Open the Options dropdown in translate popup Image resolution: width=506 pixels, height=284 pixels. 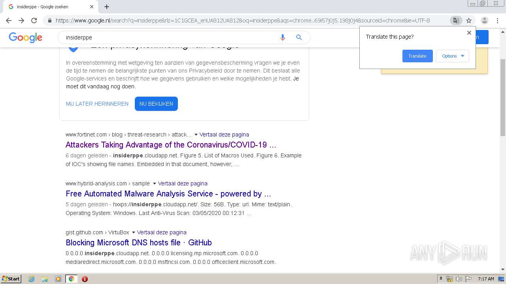(x=453, y=56)
